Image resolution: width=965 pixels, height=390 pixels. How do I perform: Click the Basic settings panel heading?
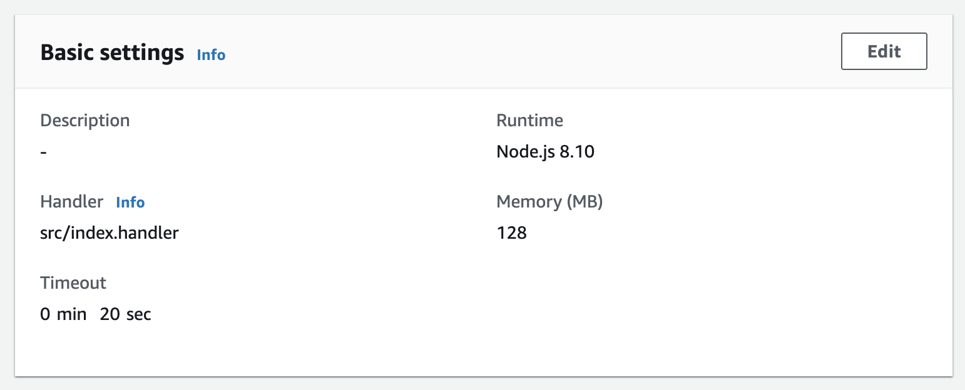point(112,52)
